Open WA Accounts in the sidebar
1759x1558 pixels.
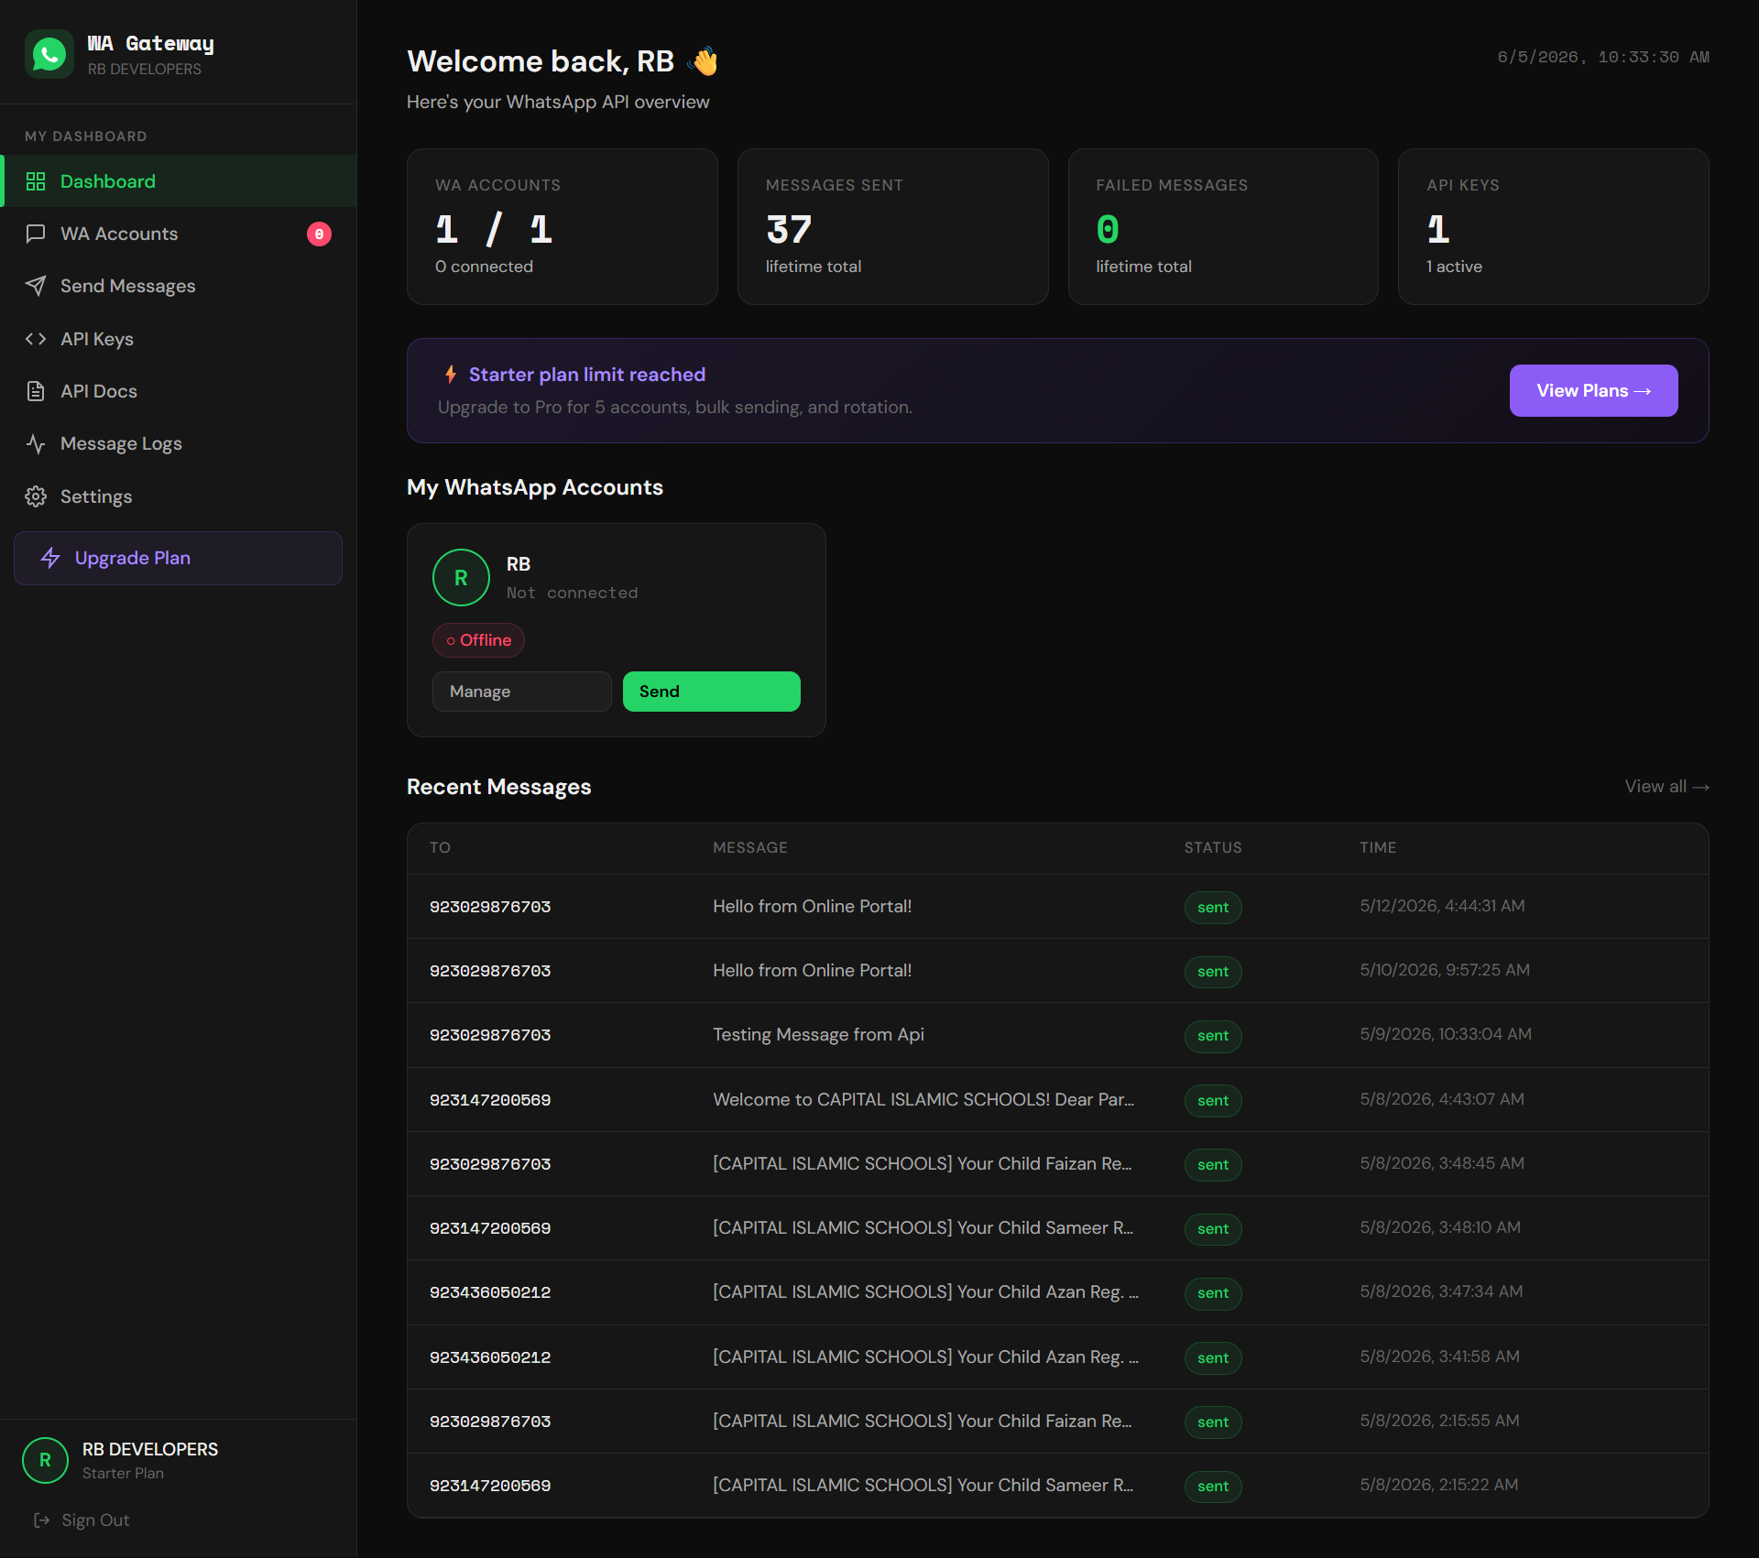point(179,234)
